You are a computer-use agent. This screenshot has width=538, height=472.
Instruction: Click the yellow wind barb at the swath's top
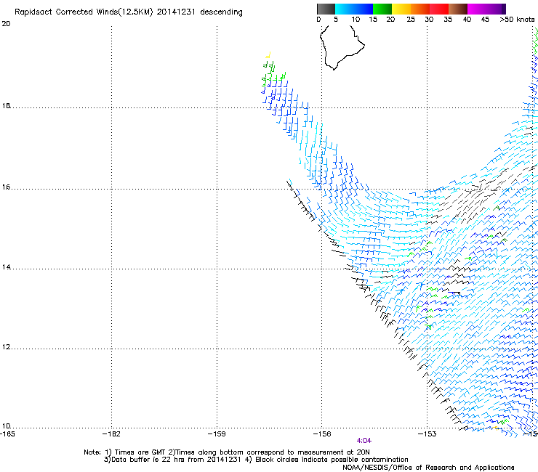268,55
